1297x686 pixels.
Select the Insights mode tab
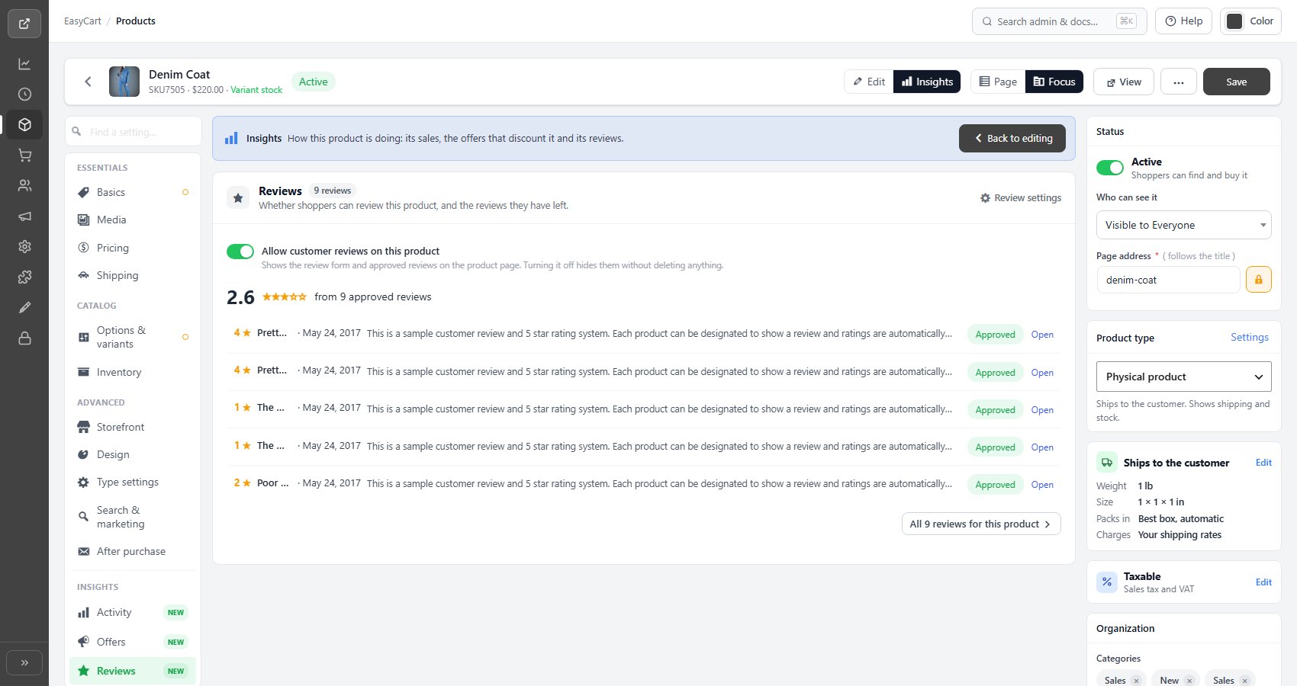[x=927, y=82]
